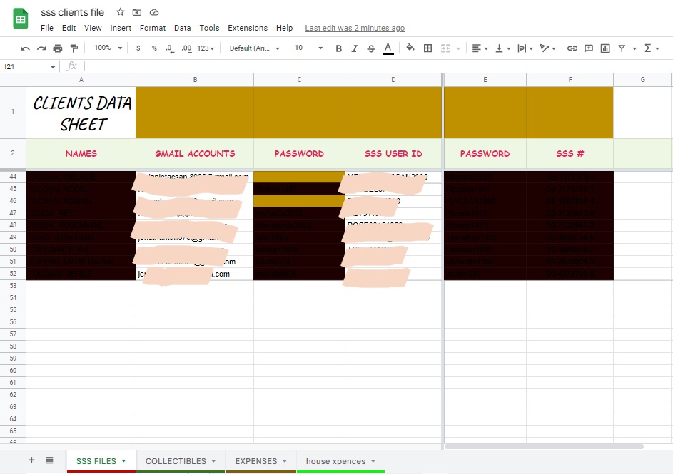Click the Insert chart icon
The image size is (673, 474).
coord(605,48)
